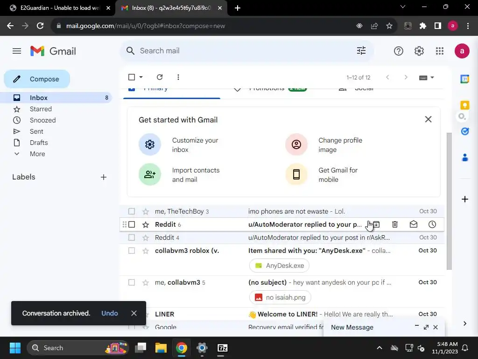The image size is (478, 359).
Task: Open the Google apps grid
Action: click(x=440, y=51)
